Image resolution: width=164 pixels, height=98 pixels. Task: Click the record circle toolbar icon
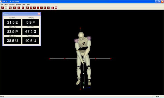pos(19,8)
